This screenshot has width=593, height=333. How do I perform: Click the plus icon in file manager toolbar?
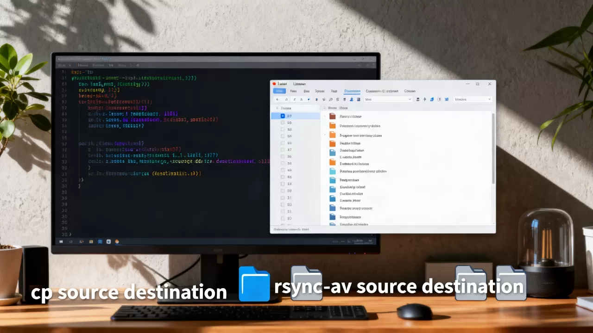point(425,99)
